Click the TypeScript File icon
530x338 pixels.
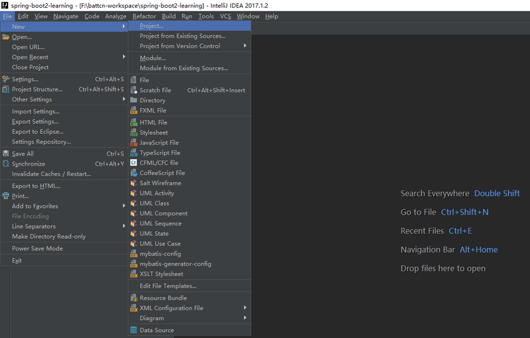134,153
